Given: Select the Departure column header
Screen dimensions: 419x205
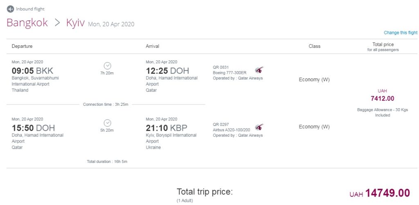Looking at the screenshot, I should [x=22, y=46].
